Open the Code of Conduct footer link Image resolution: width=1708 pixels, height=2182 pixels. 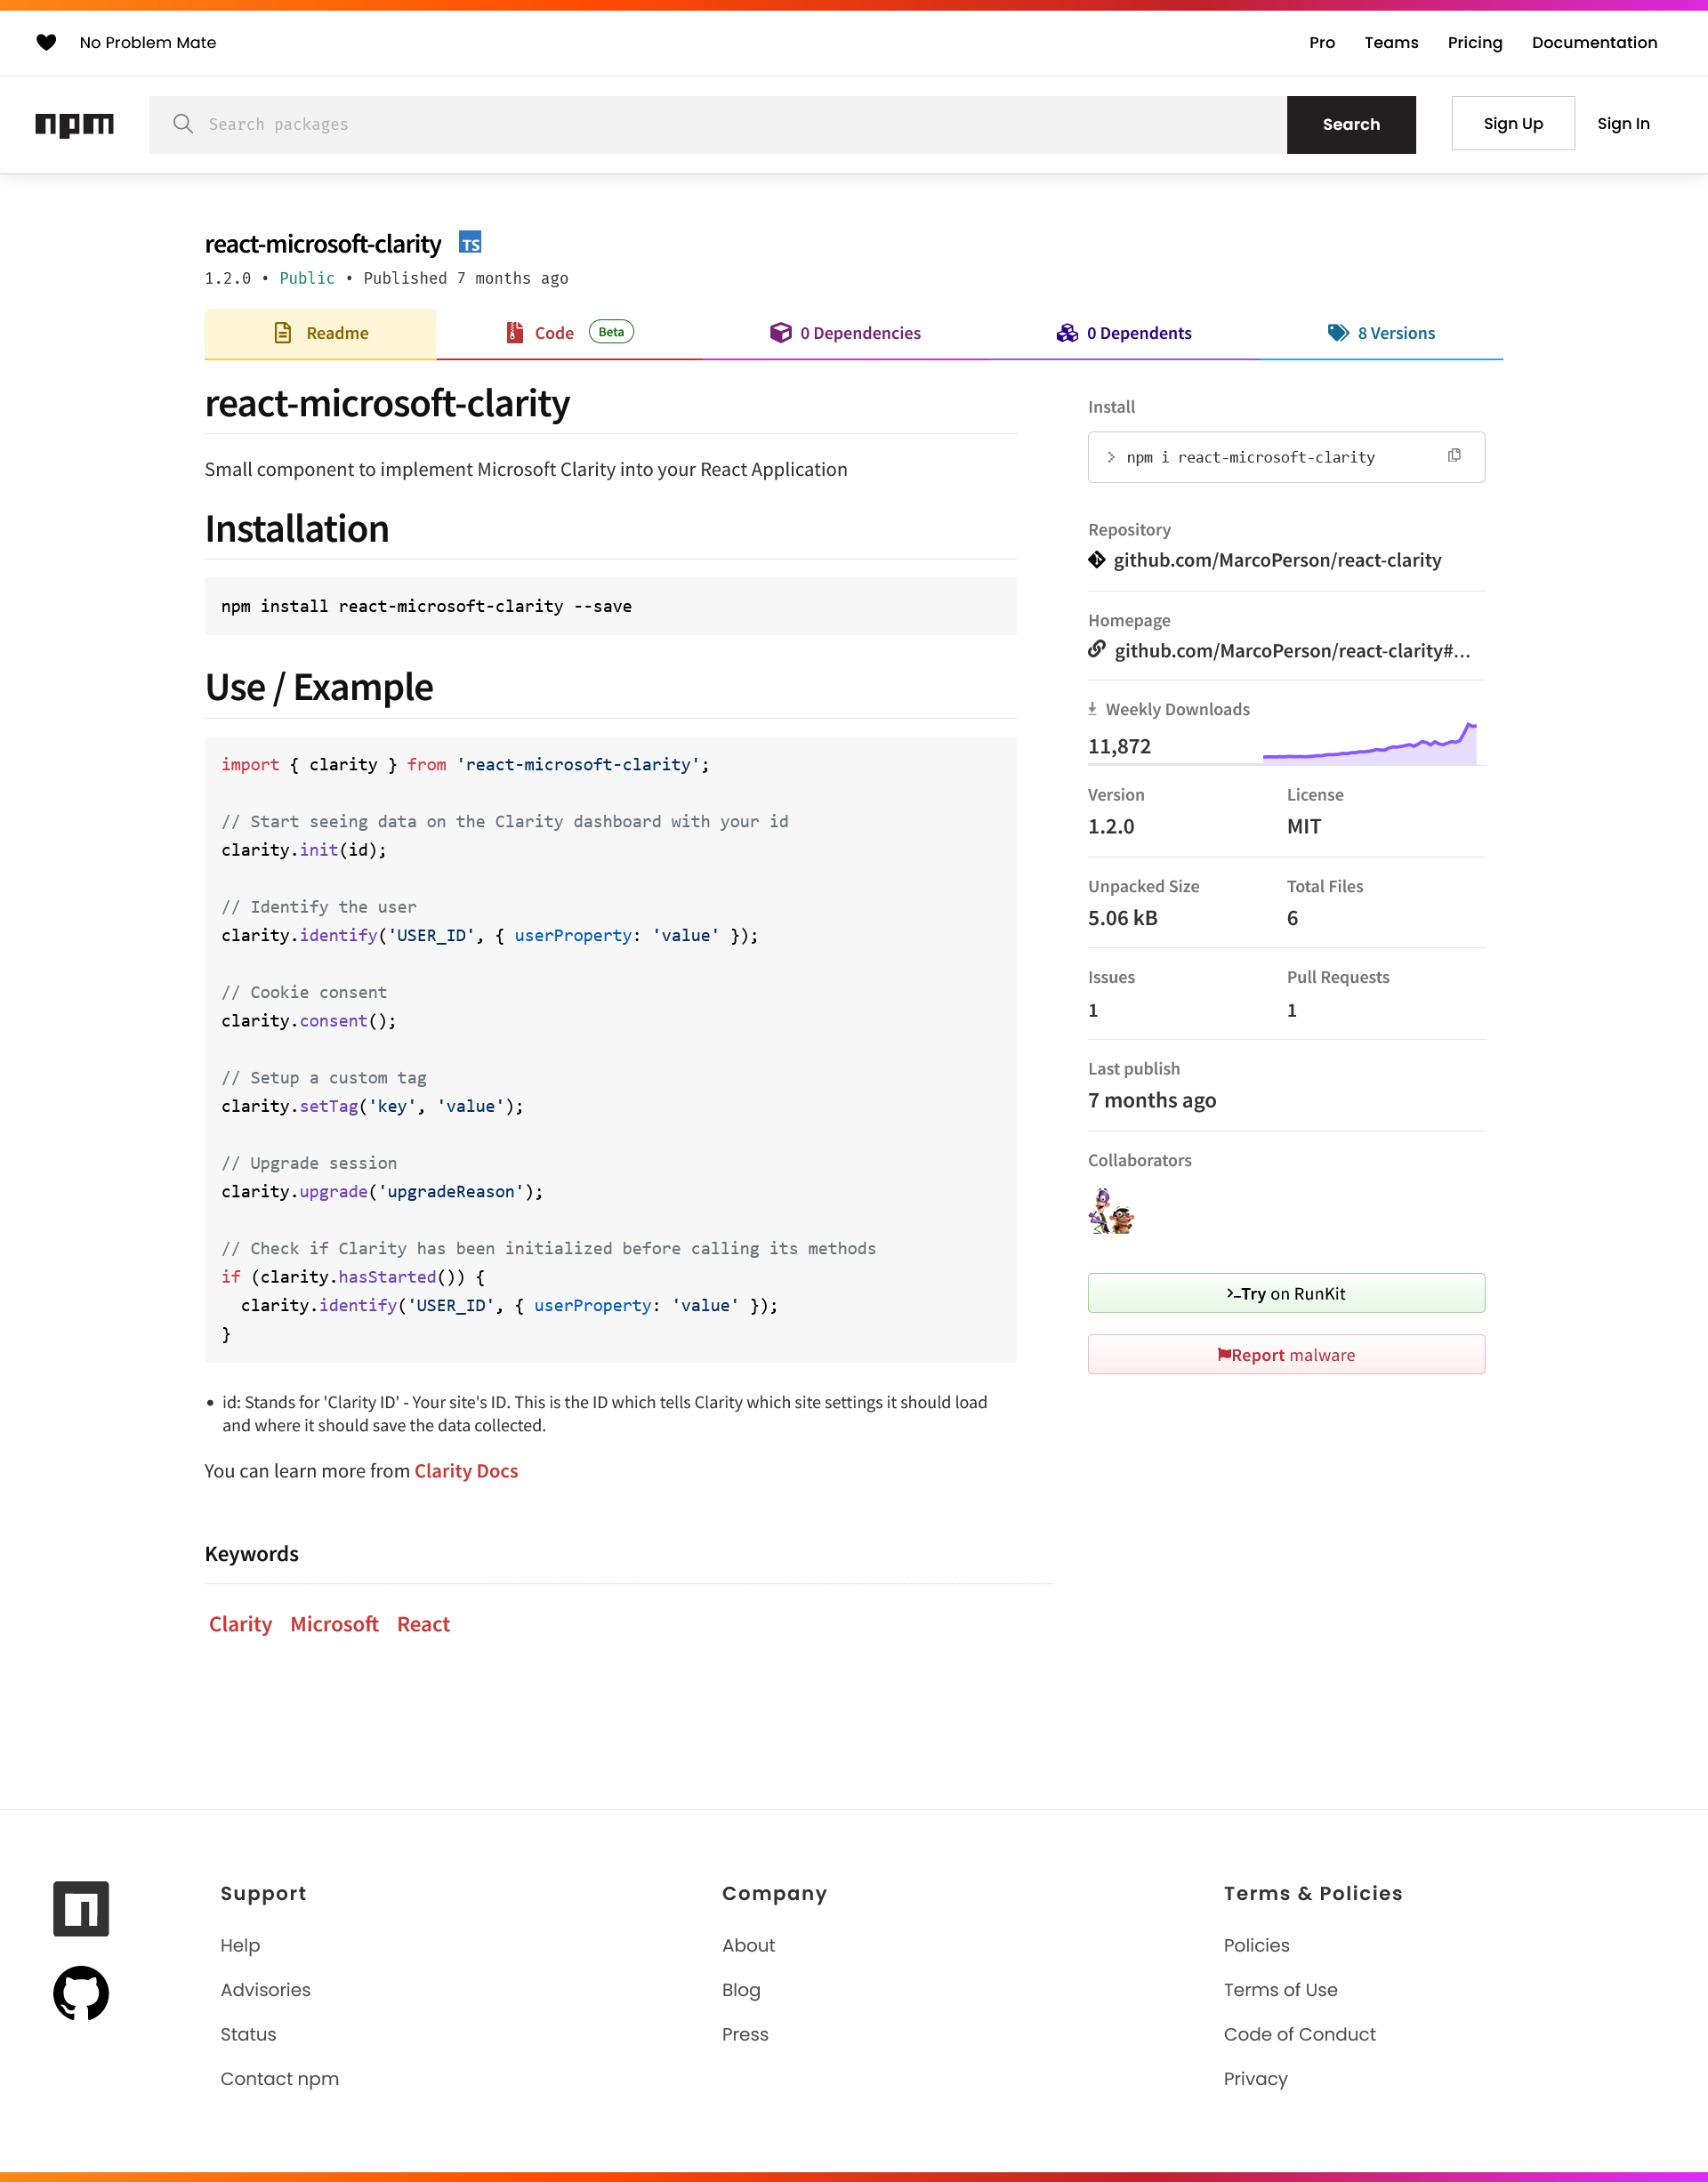tap(1299, 2034)
